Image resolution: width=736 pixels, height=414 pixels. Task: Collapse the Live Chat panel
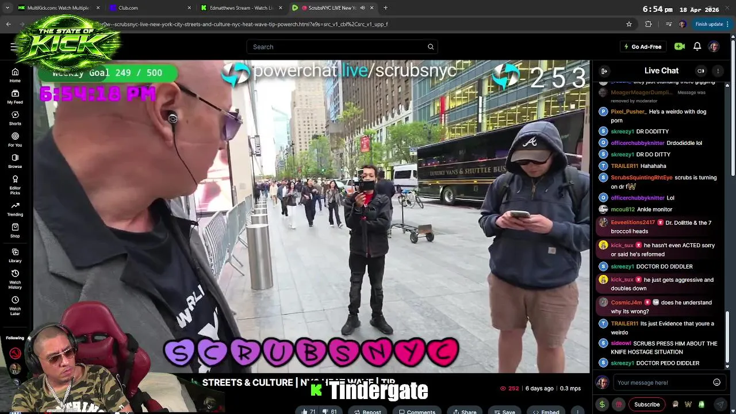click(x=604, y=71)
